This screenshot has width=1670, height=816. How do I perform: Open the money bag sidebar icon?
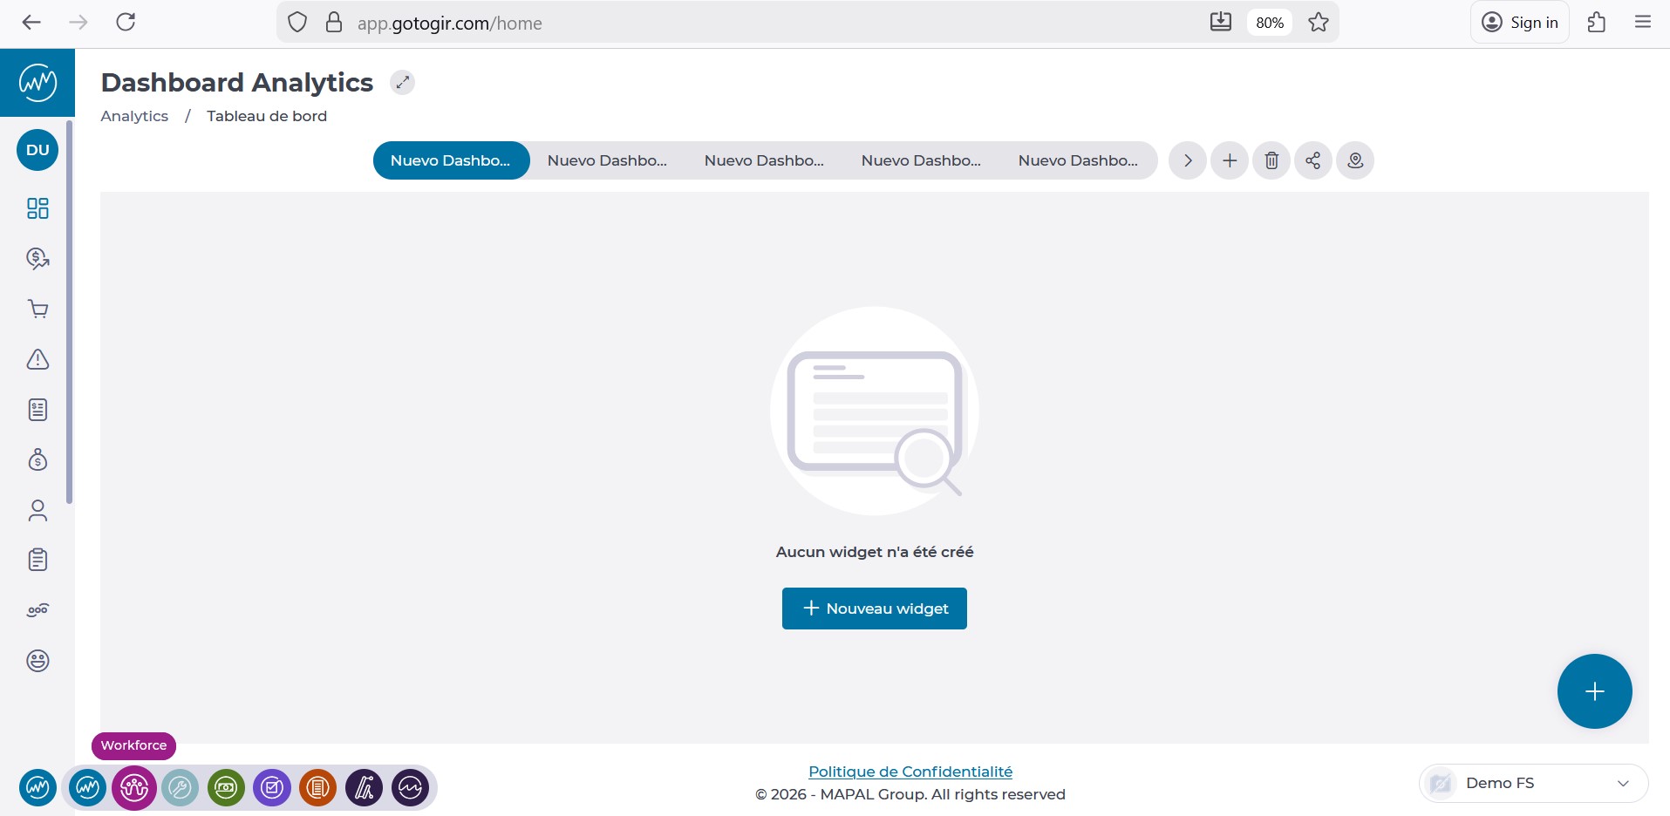(x=37, y=459)
